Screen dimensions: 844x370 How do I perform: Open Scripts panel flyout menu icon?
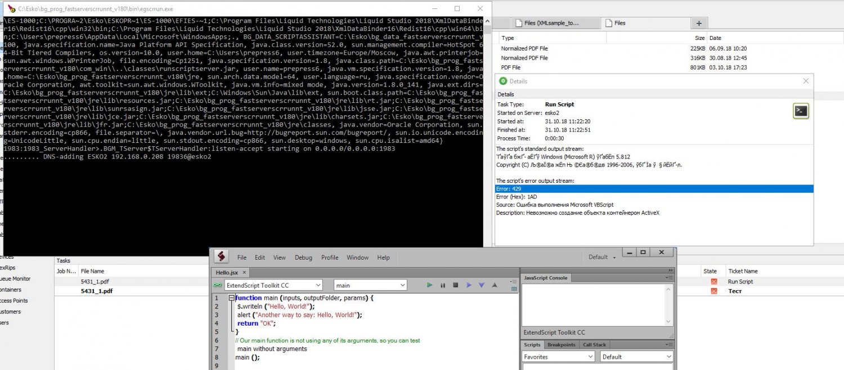[669, 345]
